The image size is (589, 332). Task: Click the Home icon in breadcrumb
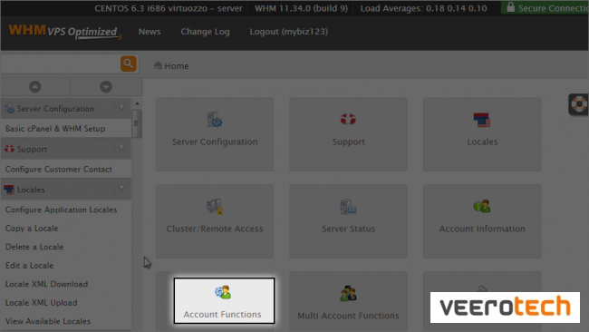(x=158, y=65)
